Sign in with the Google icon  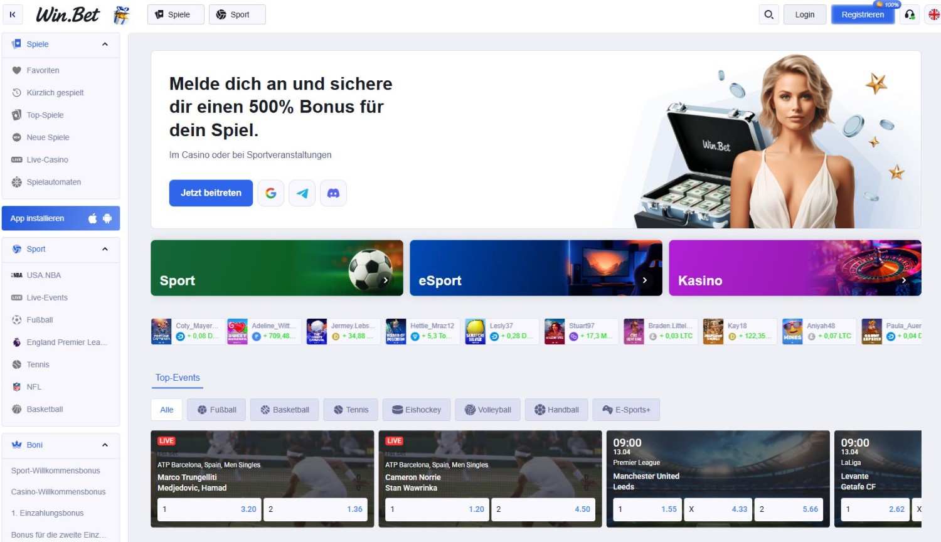coord(270,193)
